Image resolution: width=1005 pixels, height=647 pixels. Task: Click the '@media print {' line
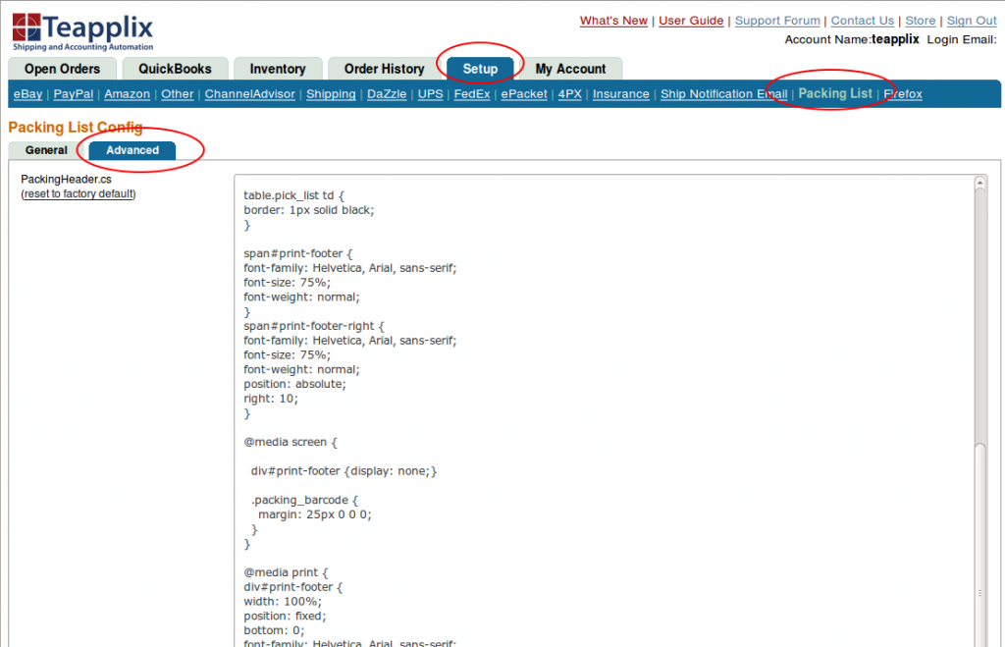pyautogui.click(x=286, y=572)
